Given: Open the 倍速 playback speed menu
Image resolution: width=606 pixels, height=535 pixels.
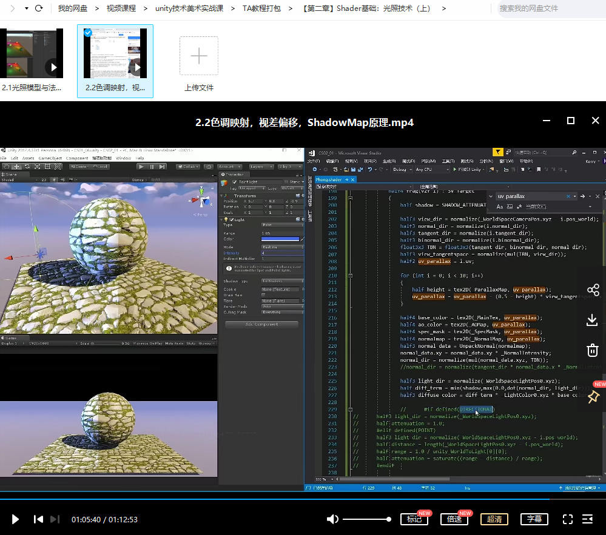Looking at the screenshot, I should 454,519.
